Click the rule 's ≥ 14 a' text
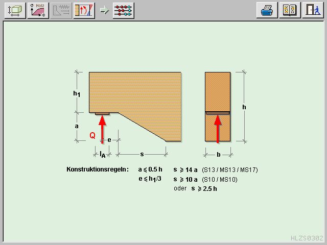The width and height of the screenshot is (327, 245). coord(185,169)
